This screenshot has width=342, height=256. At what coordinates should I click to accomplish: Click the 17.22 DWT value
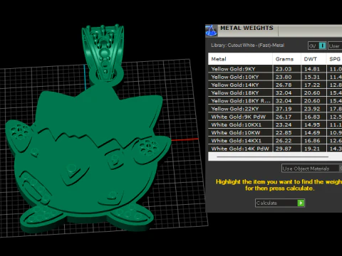click(x=312, y=85)
